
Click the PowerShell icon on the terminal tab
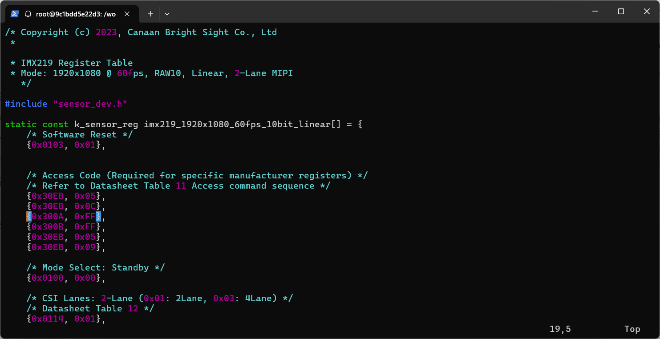[15, 14]
